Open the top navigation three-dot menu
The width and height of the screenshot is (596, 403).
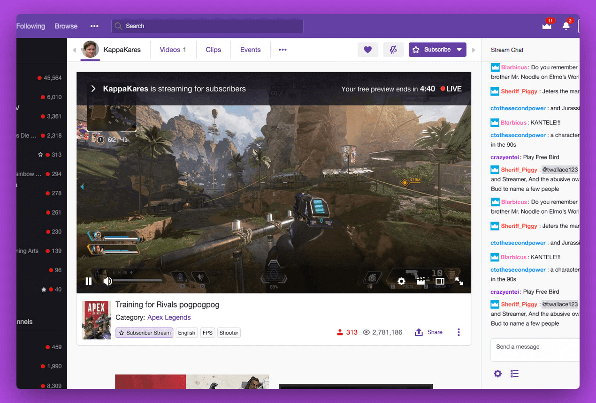pyautogui.click(x=94, y=26)
